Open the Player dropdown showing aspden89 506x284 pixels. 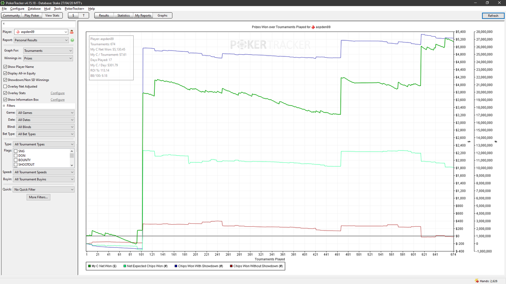tap(41, 32)
